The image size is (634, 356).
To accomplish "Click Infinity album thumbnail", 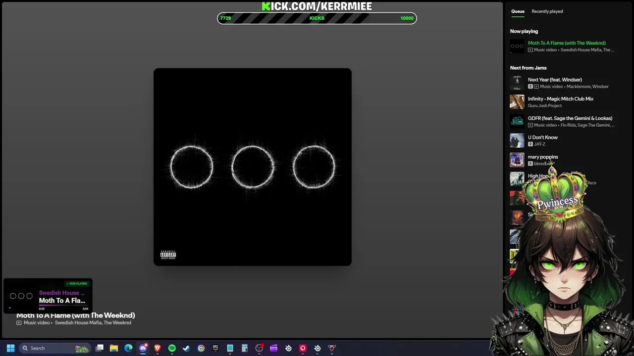I will click(x=517, y=102).
